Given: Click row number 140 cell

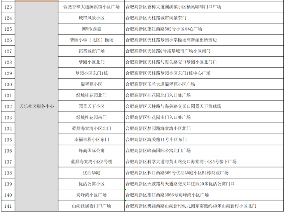Looking at the screenshot, I should tap(8, 195).
